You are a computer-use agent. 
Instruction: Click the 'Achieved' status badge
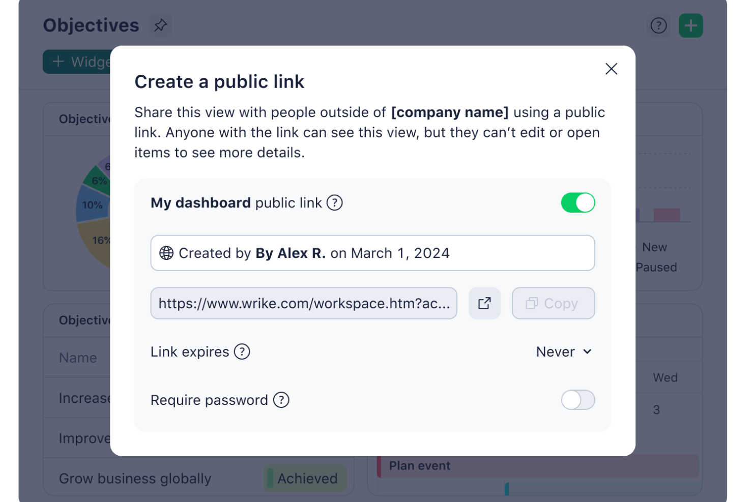[305, 478]
